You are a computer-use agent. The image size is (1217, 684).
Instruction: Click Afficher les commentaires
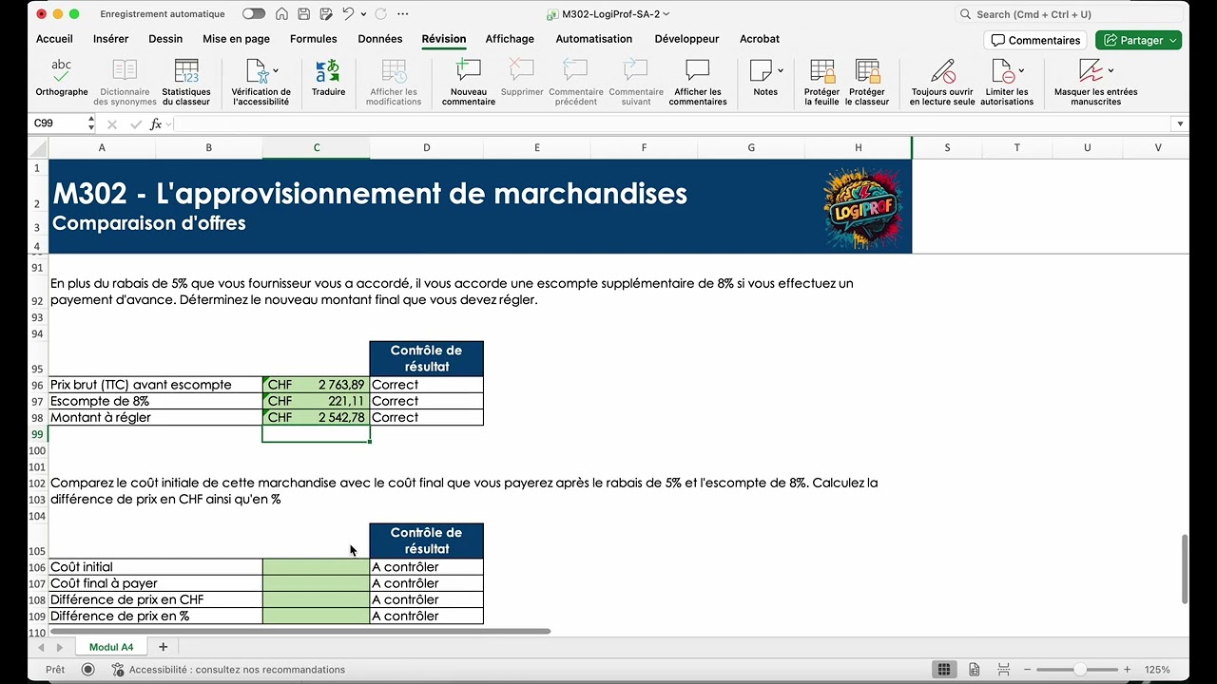pos(697,83)
